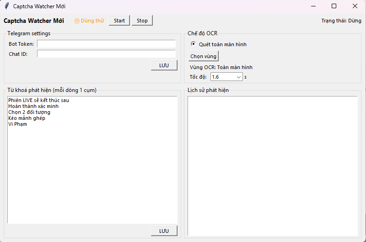
Task: Click the "Hoàn thành xác minh" keyword line
Action: click(x=33, y=106)
